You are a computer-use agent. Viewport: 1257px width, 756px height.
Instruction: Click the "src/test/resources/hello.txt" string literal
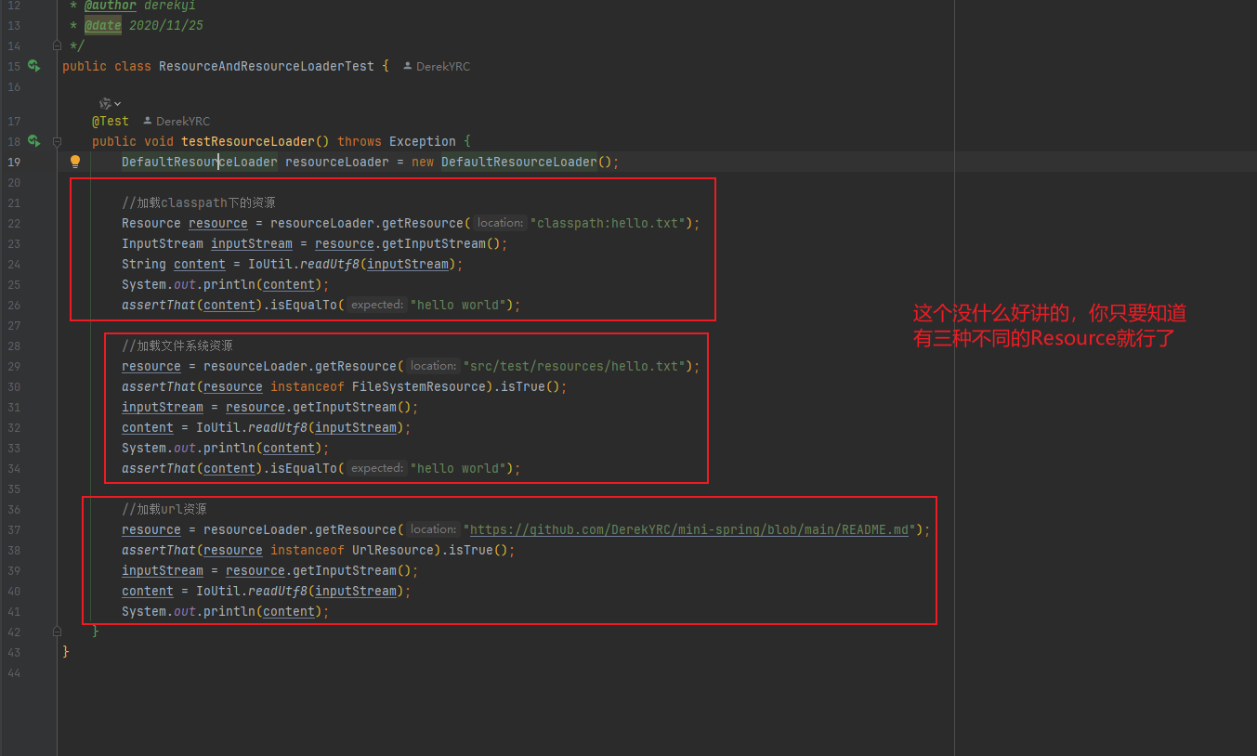[x=574, y=366]
